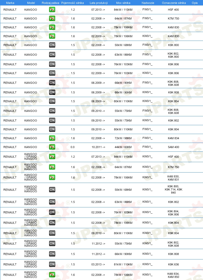Click the Rodzaj paliwa column header
This screenshot has height=280, width=203.
coord(50,3)
